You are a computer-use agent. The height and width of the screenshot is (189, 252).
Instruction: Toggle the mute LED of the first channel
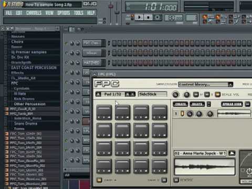pos(66,43)
